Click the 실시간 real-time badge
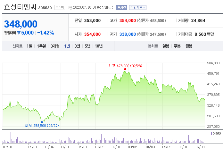Screen dimensions: 223x154 (x=121, y=8)
